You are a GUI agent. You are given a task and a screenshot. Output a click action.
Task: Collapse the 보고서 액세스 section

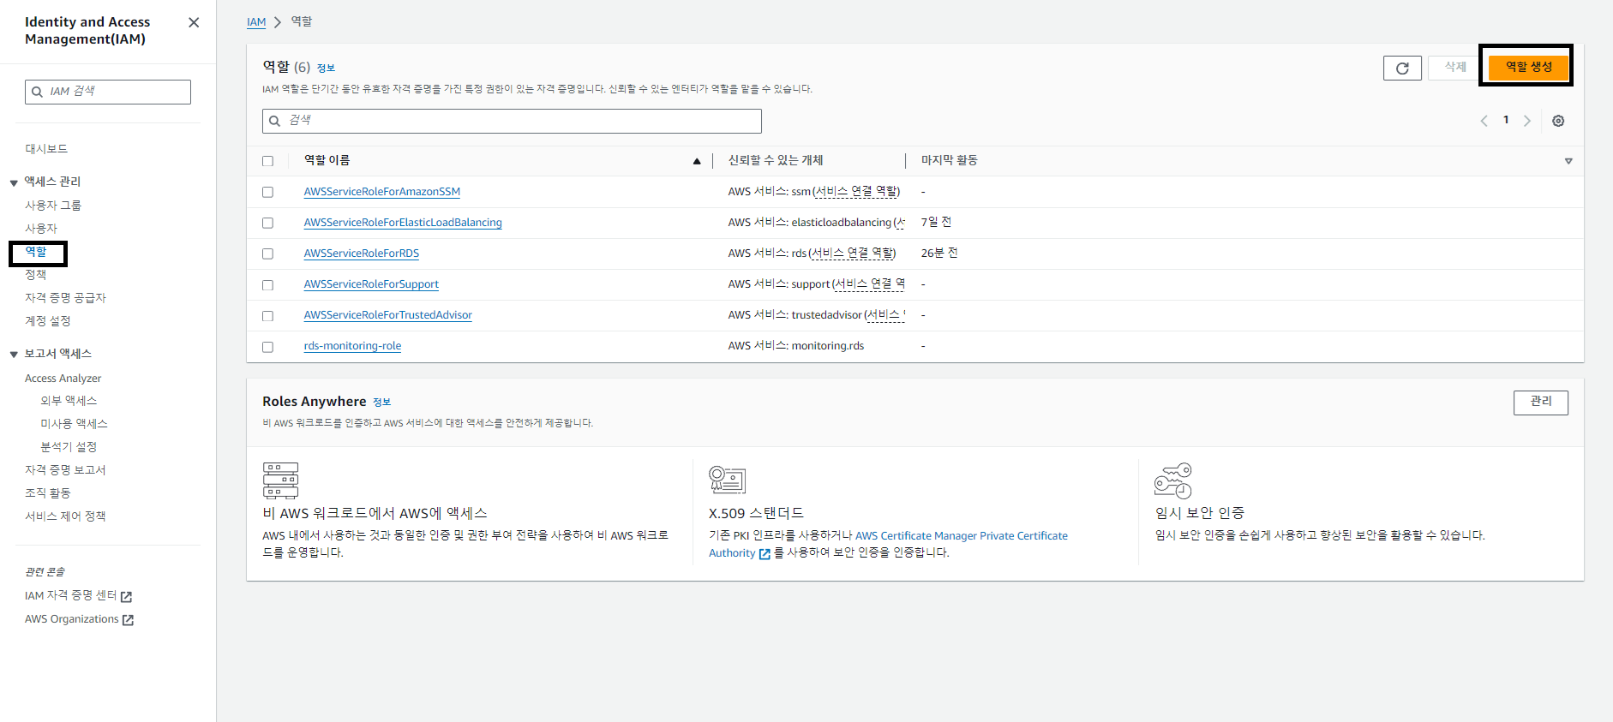(14, 355)
